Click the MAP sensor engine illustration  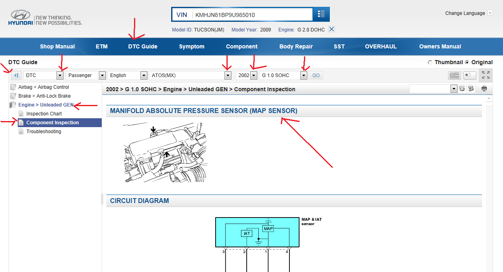166,153
